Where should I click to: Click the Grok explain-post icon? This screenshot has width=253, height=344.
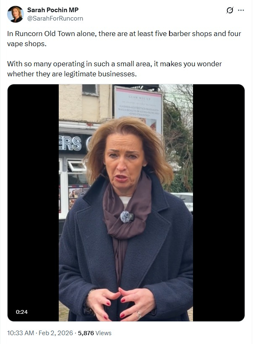click(230, 10)
